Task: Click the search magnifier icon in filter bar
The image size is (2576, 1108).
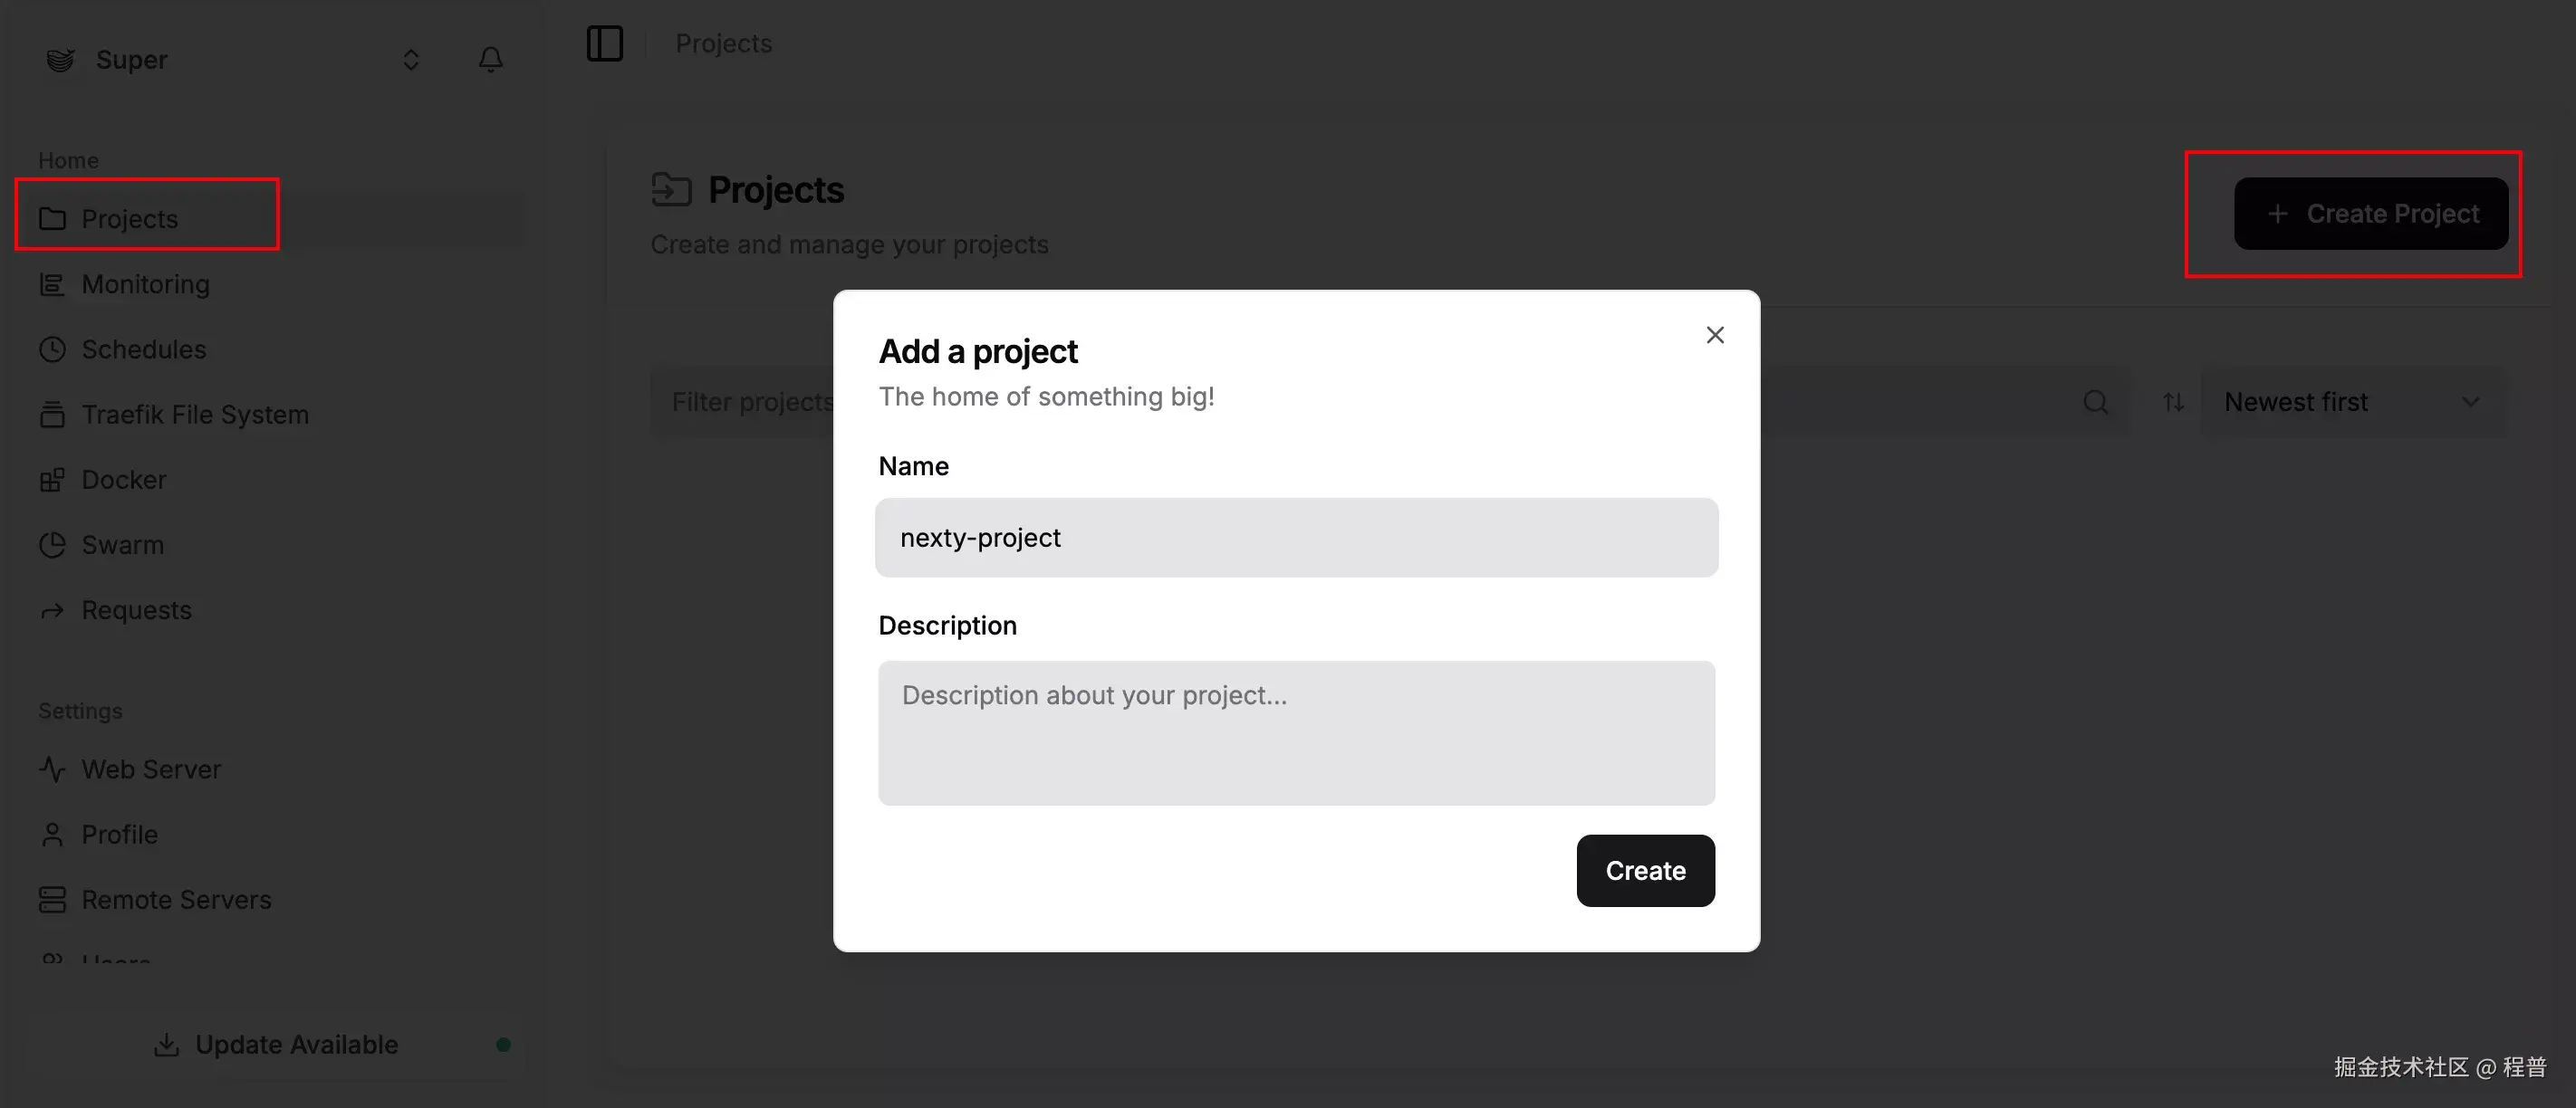Action: 2096,402
